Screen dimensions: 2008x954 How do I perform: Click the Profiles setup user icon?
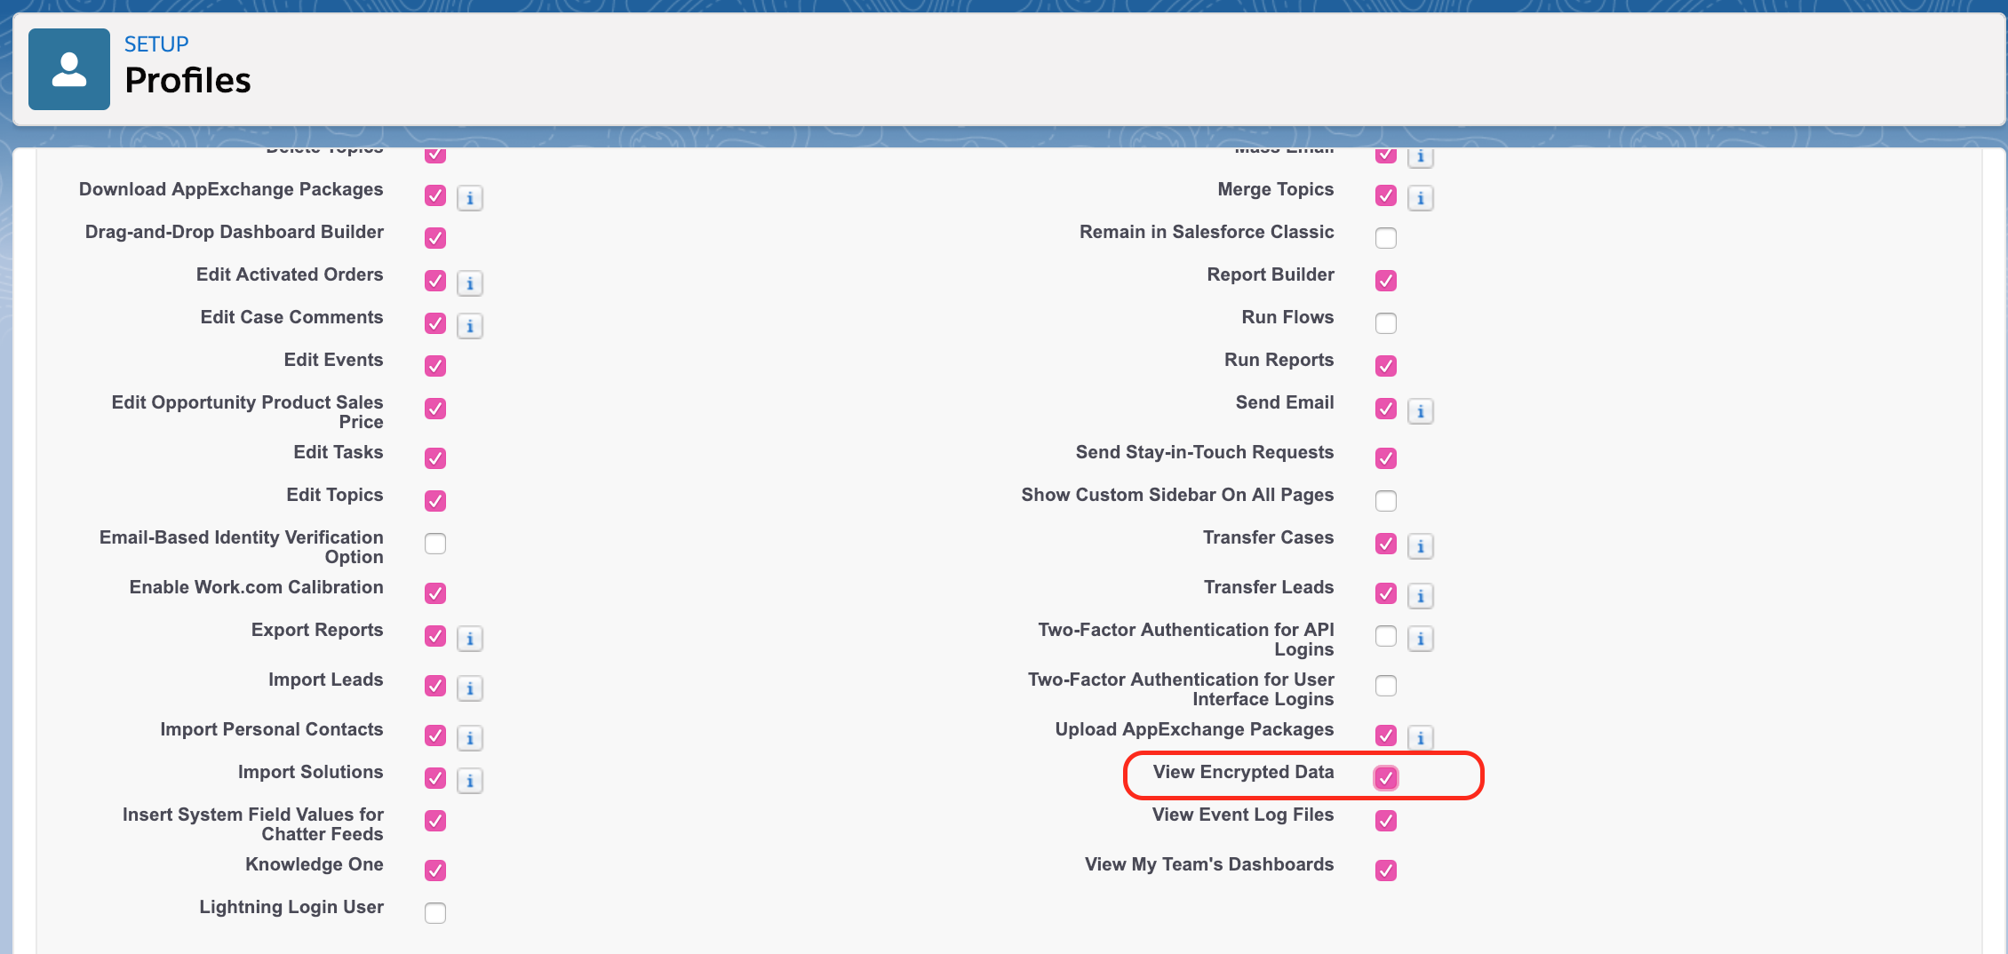click(69, 69)
